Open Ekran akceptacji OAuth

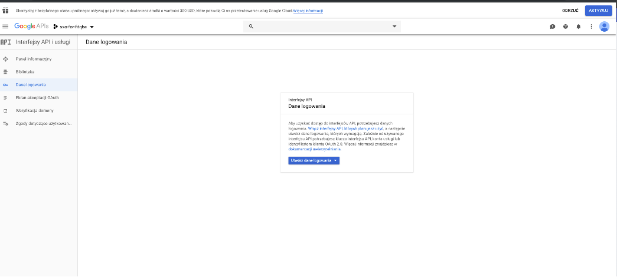click(37, 98)
